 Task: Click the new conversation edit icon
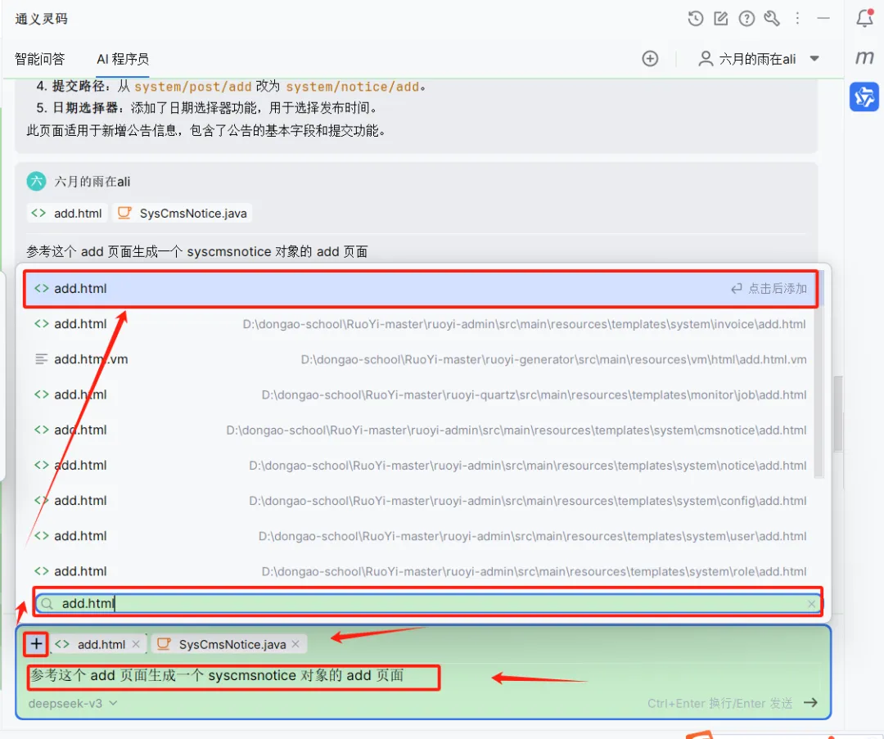tap(721, 19)
